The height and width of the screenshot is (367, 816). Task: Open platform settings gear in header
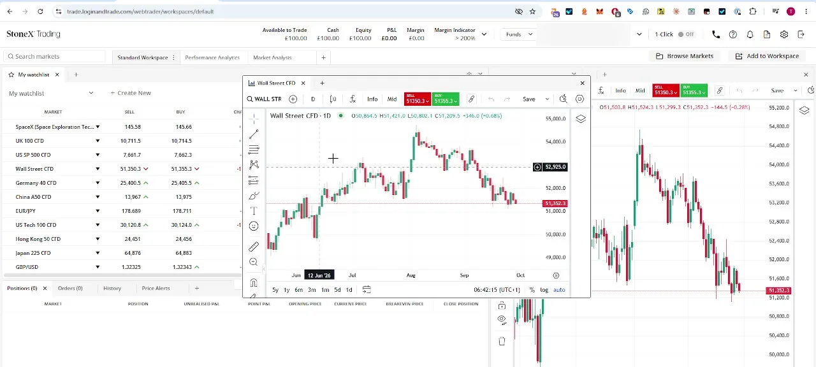pyautogui.click(x=784, y=34)
